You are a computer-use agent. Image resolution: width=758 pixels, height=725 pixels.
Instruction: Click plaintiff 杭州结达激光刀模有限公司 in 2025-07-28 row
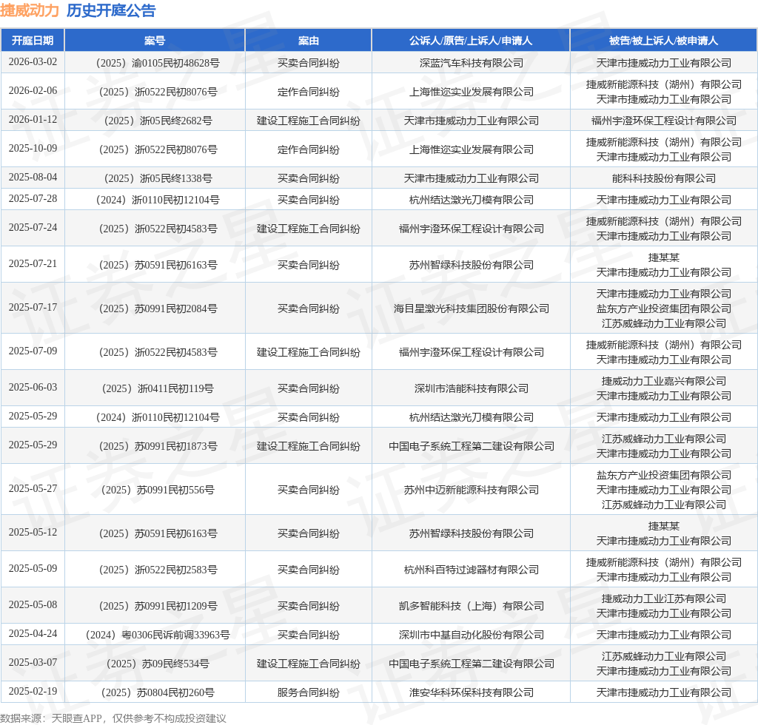point(472,200)
